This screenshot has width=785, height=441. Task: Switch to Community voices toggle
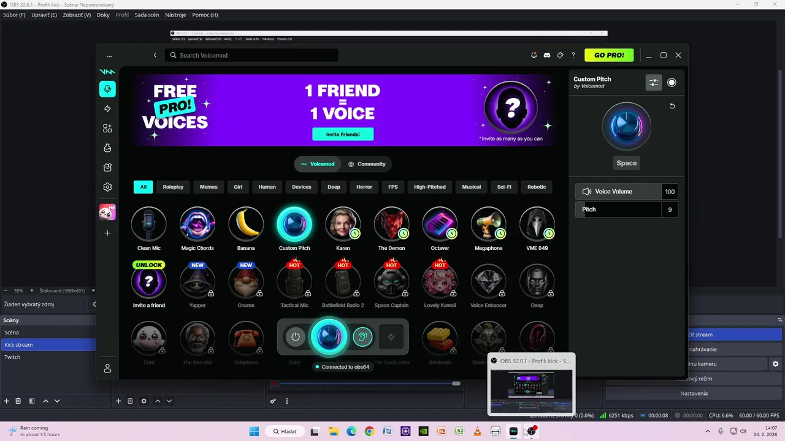(367, 164)
